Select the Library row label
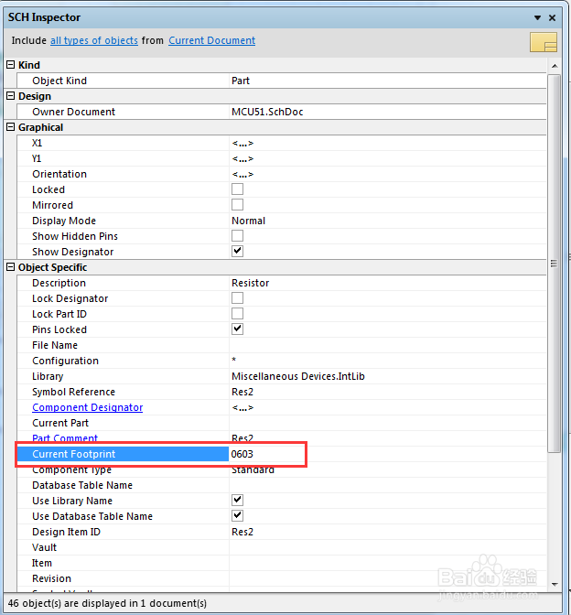Screen dimensions: 571x615 48,376
